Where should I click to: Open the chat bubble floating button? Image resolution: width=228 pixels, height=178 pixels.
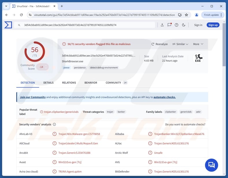212,165
